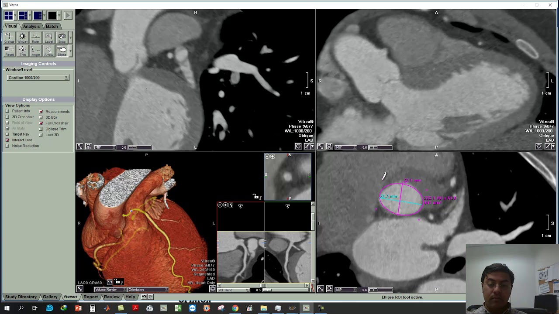559x314 pixels.
Task: Enable the 3D Crosshair checkbox
Action: [7, 117]
